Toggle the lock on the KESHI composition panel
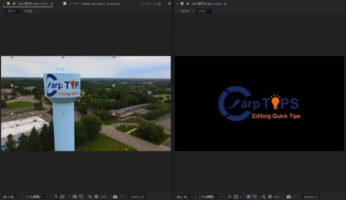 pyautogui.click(x=14, y=3)
